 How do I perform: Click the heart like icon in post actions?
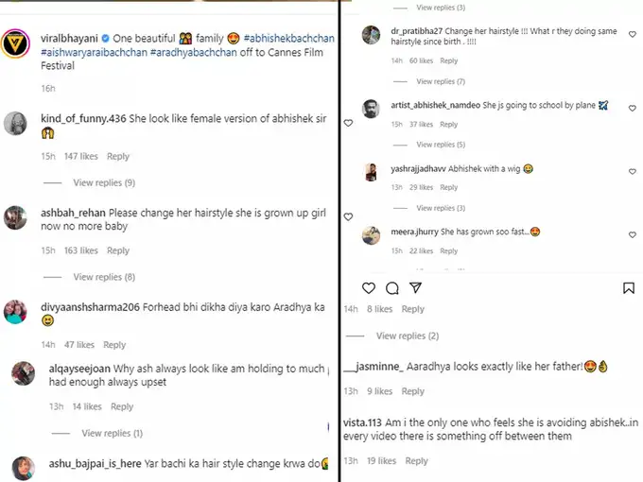point(368,287)
